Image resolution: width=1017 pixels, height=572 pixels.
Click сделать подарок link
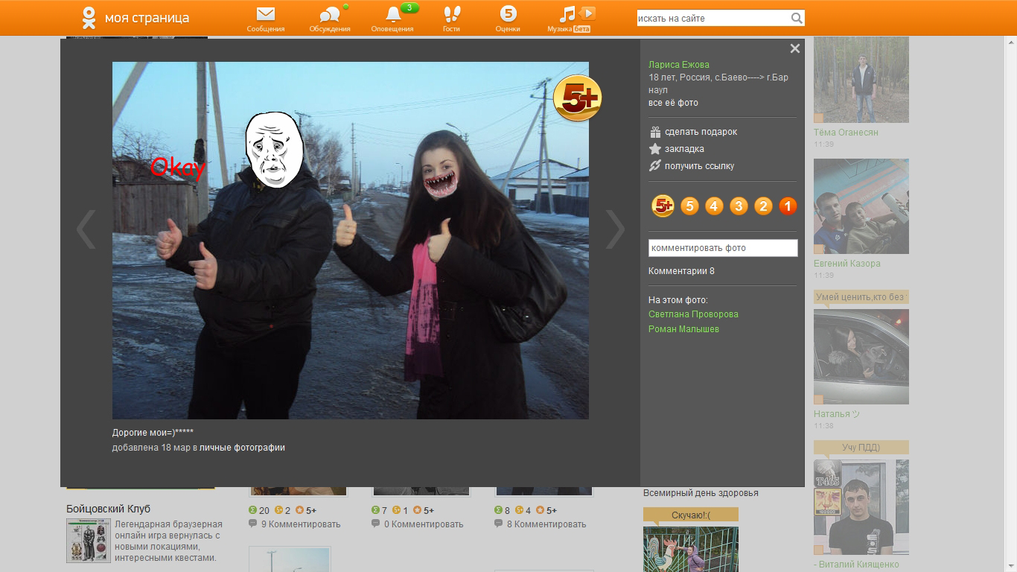(701, 132)
